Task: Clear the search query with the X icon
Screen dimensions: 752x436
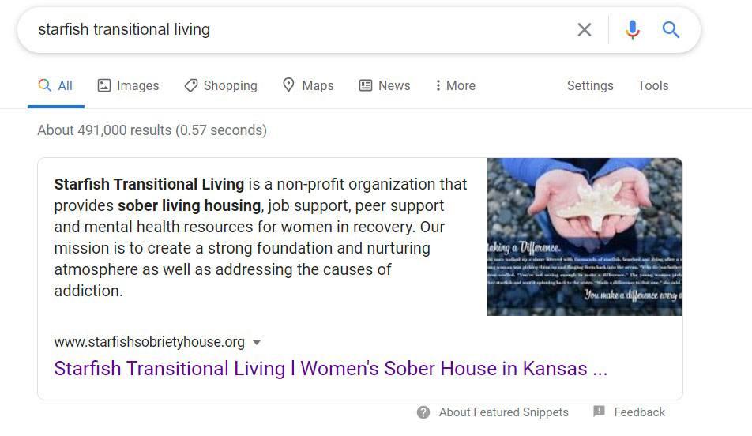Action: 585,30
